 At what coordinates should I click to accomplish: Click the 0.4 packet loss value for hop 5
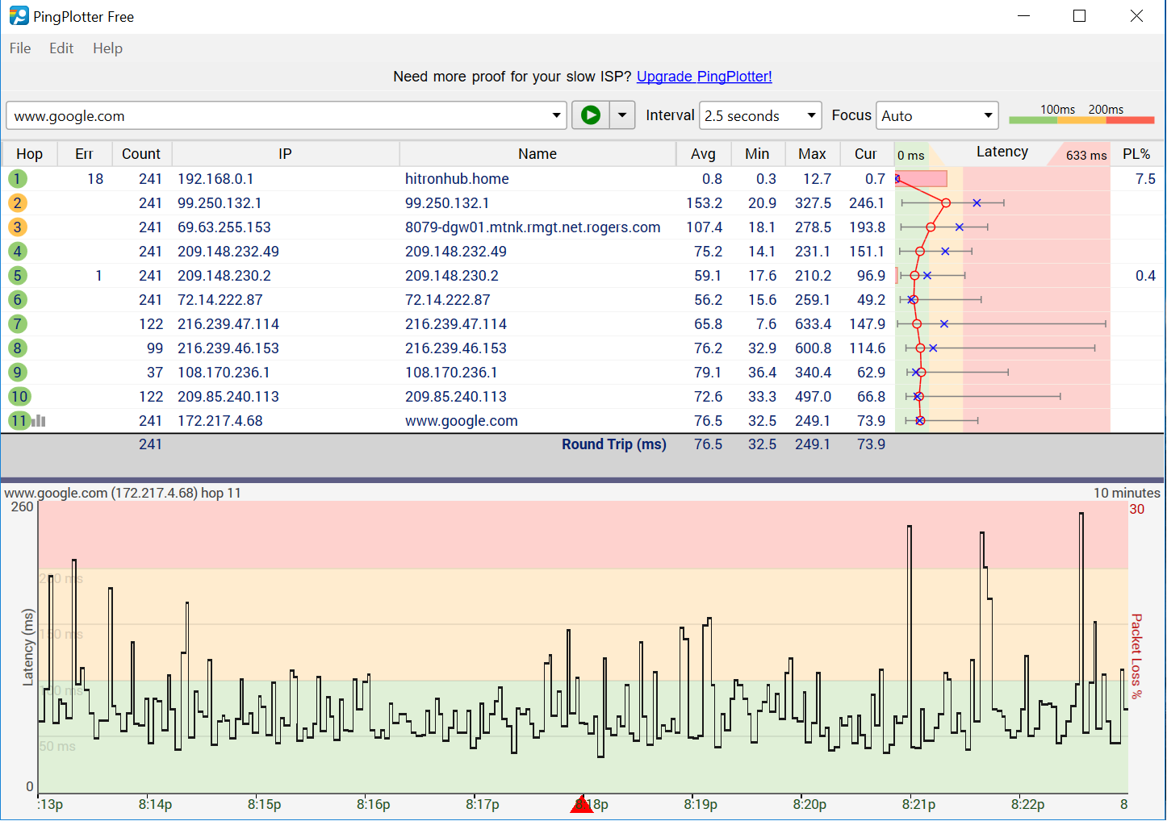tap(1145, 276)
